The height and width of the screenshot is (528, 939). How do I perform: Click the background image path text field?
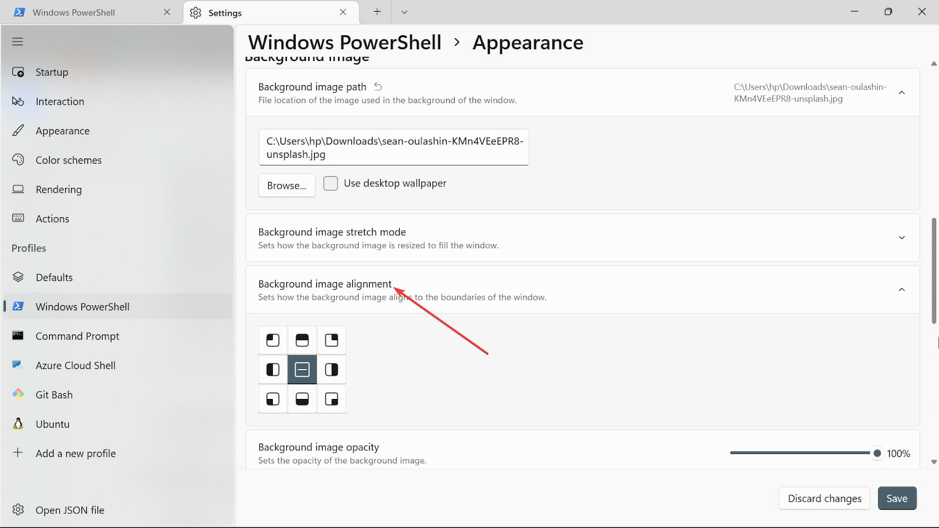(x=394, y=147)
